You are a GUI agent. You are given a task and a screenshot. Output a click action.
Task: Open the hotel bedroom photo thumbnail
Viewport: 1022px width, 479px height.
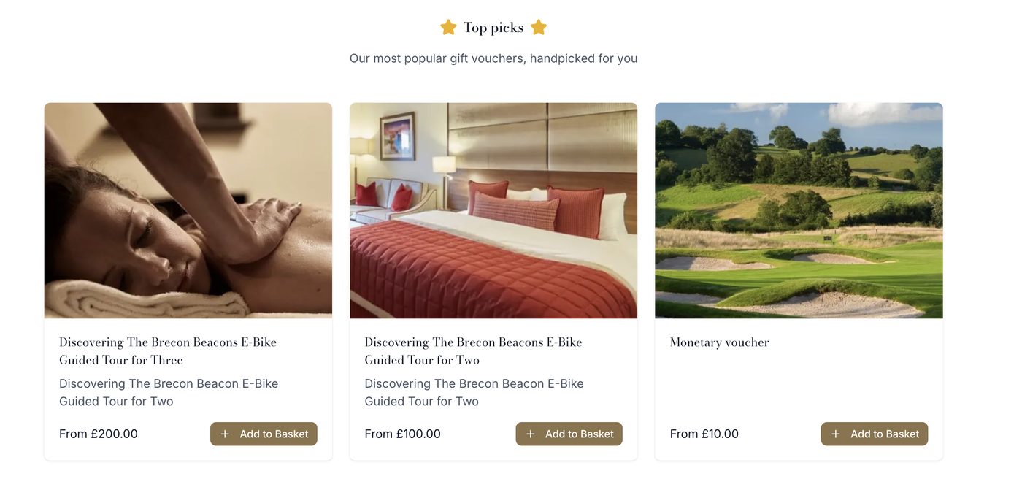493,210
